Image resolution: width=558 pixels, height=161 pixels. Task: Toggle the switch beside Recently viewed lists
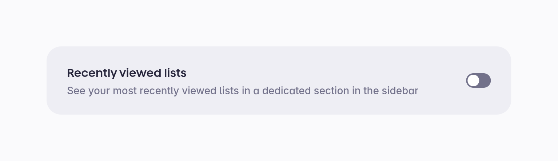tap(478, 80)
